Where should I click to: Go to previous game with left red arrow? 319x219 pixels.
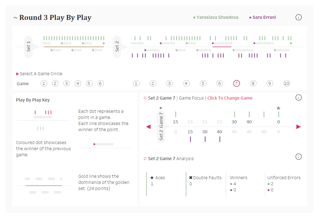click(148, 127)
